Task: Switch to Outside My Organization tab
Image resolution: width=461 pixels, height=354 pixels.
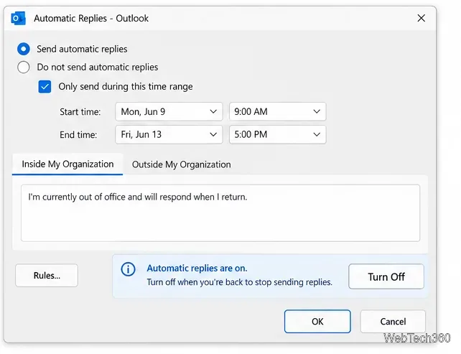Action: tap(182, 164)
